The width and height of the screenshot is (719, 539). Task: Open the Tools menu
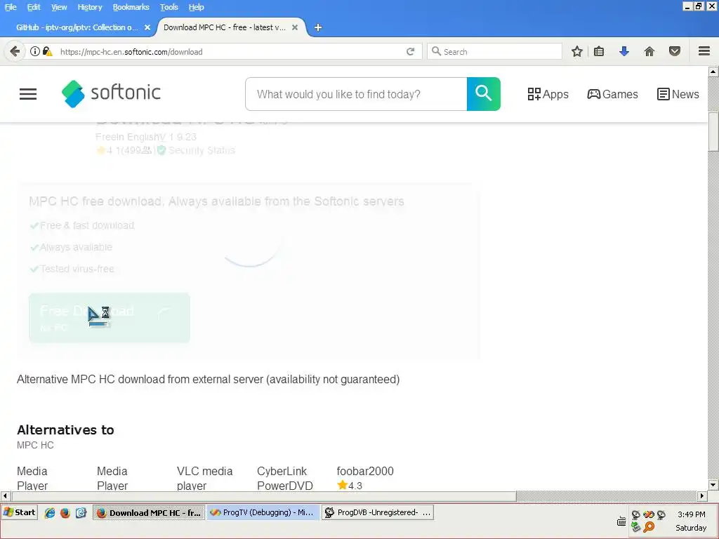point(169,7)
